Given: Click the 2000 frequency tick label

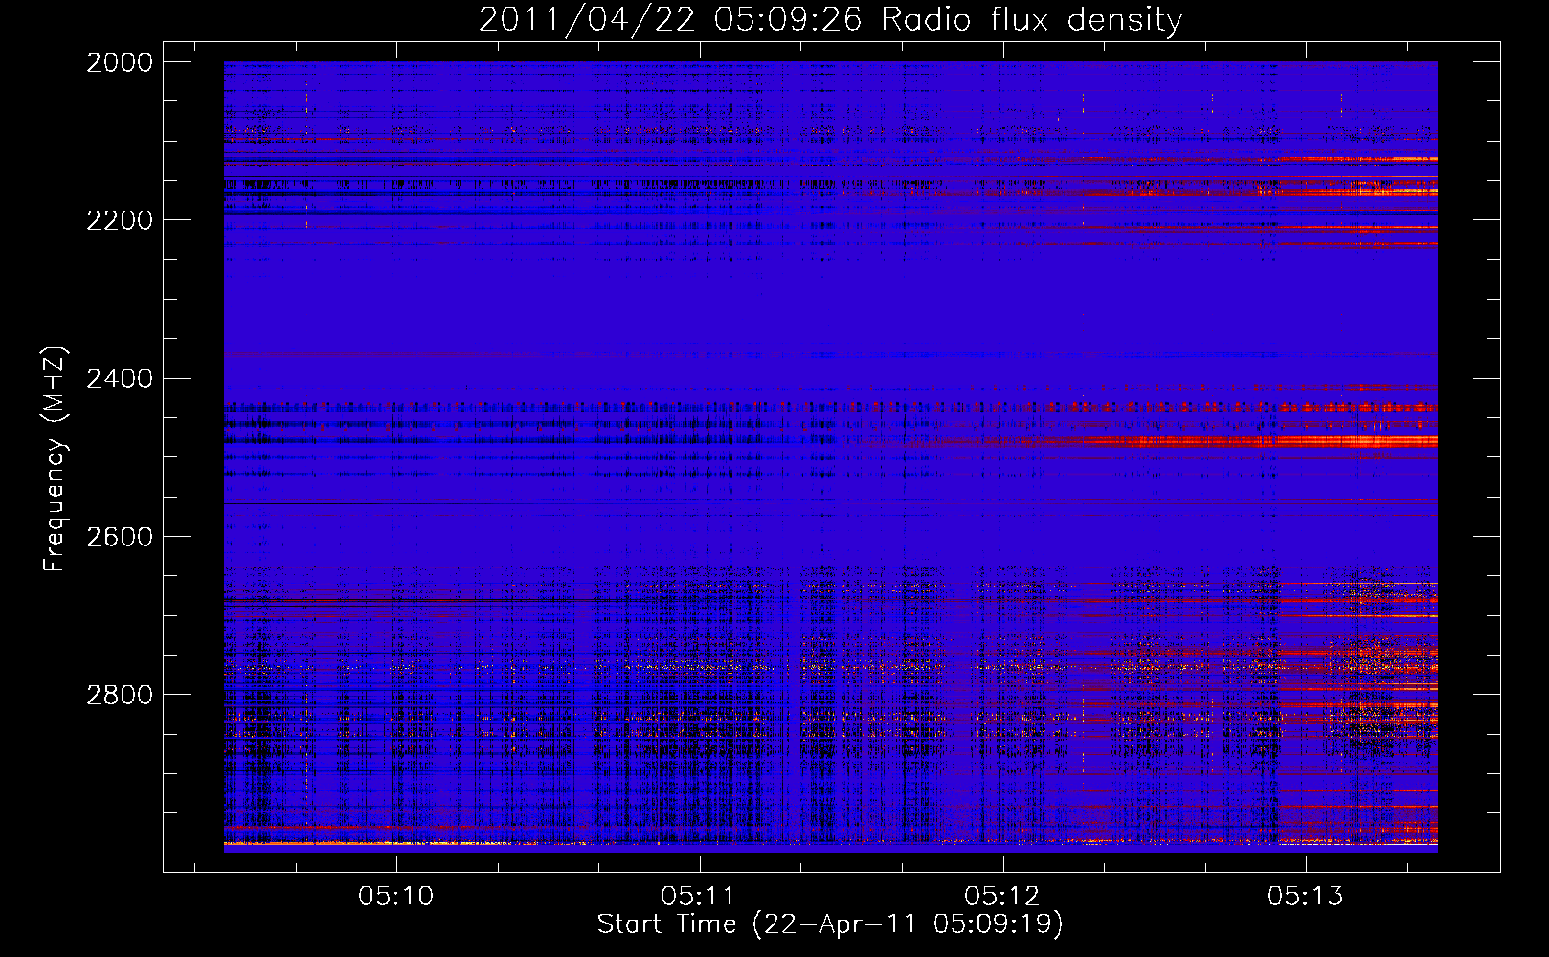Looking at the screenshot, I should point(120,62).
